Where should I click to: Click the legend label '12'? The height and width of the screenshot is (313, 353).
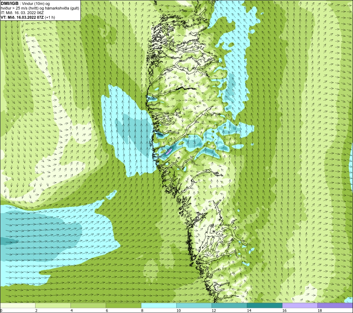(x=214, y=311)
